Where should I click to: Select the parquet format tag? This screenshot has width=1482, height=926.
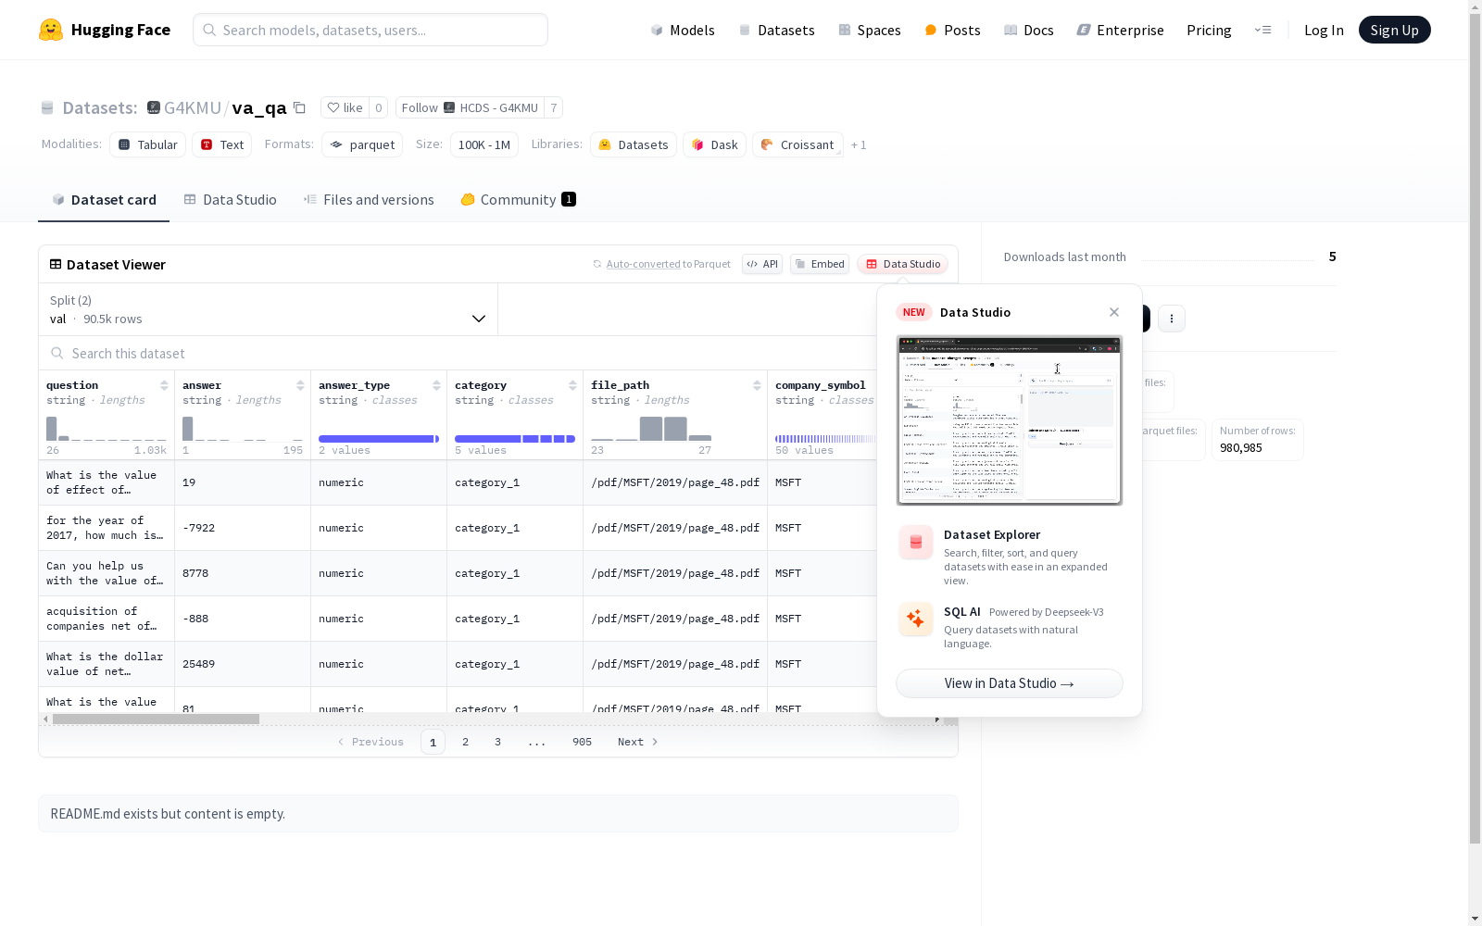(362, 144)
